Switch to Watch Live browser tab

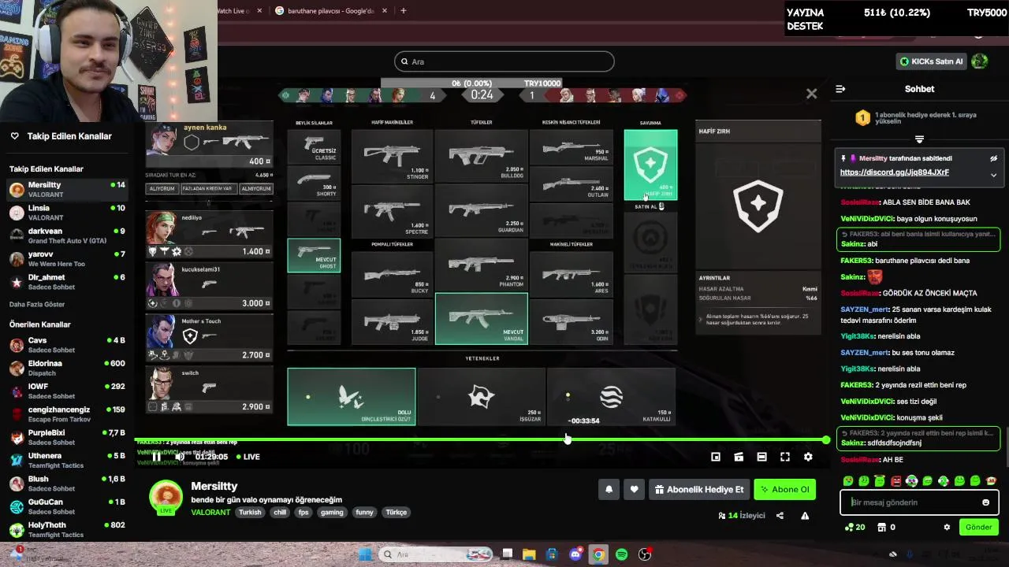[x=235, y=11]
